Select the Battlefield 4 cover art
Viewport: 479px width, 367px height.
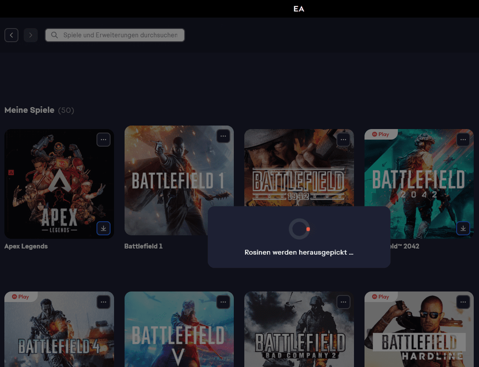point(59,329)
